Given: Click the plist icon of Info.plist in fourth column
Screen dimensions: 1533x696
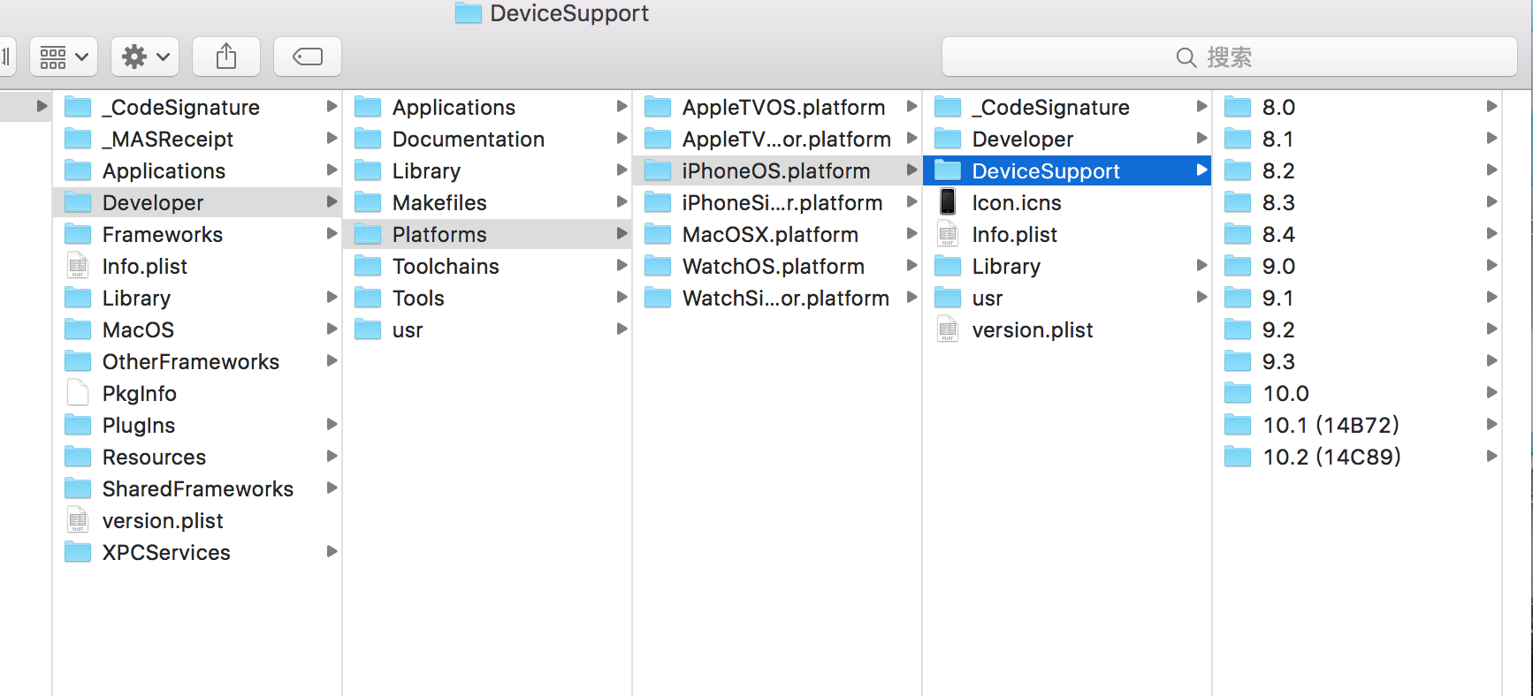Looking at the screenshot, I should [x=948, y=234].
